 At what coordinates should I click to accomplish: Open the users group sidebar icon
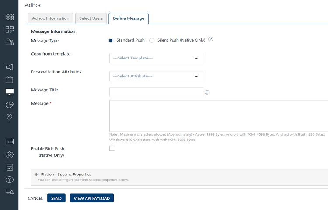pos(9,42)
